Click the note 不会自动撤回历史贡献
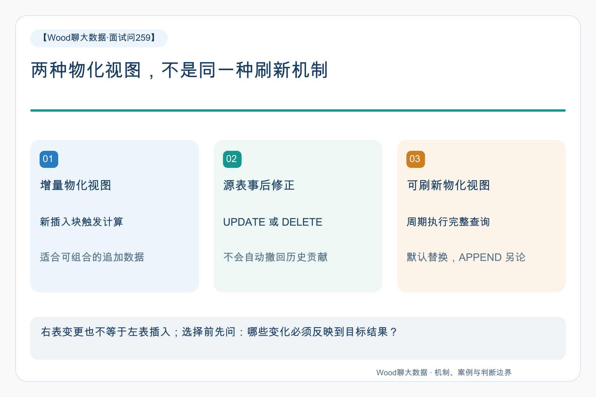596x397 pixels. tap(275, 257)
